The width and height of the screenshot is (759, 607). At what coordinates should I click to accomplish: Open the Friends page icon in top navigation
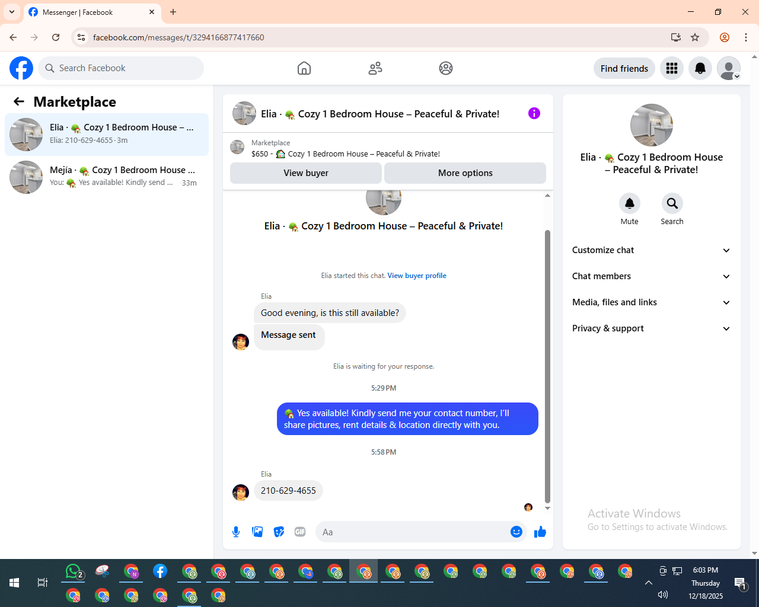[x=375, y=68]
